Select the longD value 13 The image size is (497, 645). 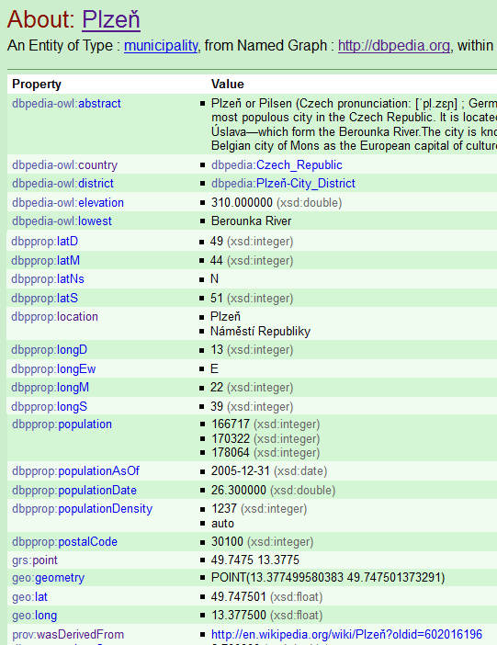coord(217,350)
